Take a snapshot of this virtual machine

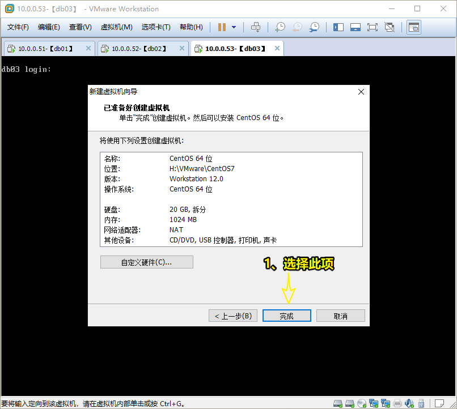tap(280, 27)
